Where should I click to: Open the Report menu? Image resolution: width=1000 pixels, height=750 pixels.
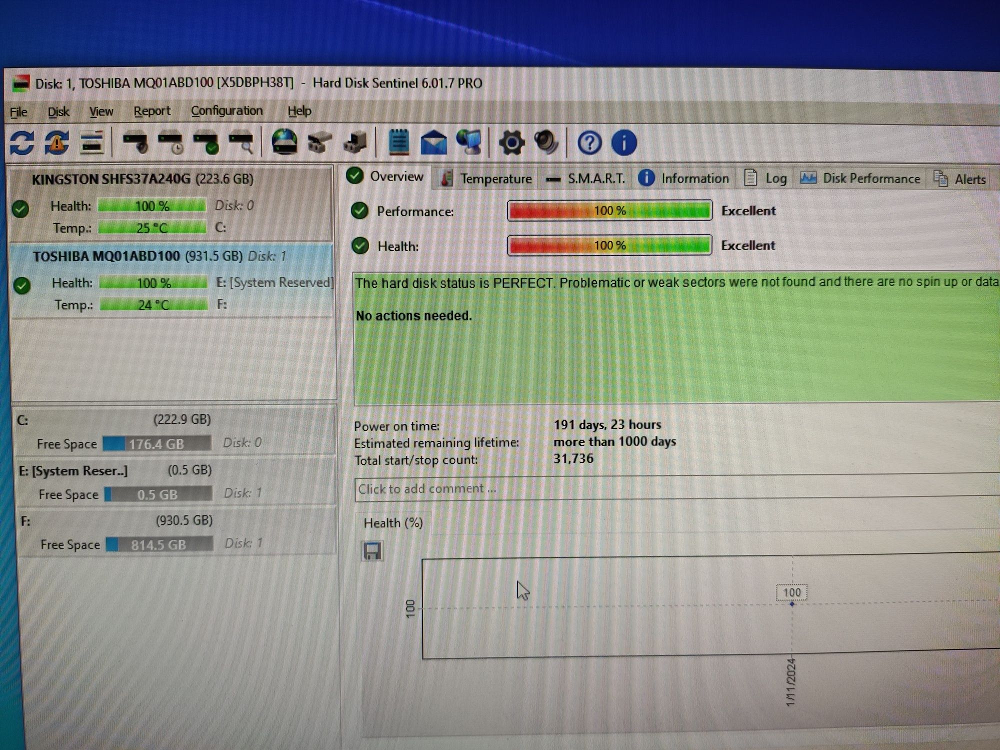(152, 111)
